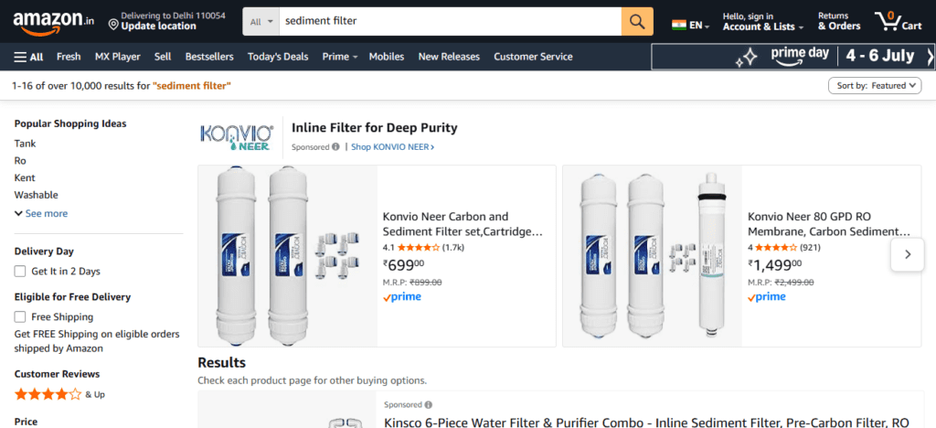Click the India flag language icon
The height and width of the screenshot is (428, 936).
[679, 25]
